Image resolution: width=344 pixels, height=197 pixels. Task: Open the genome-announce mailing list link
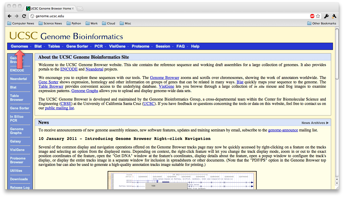283,130
